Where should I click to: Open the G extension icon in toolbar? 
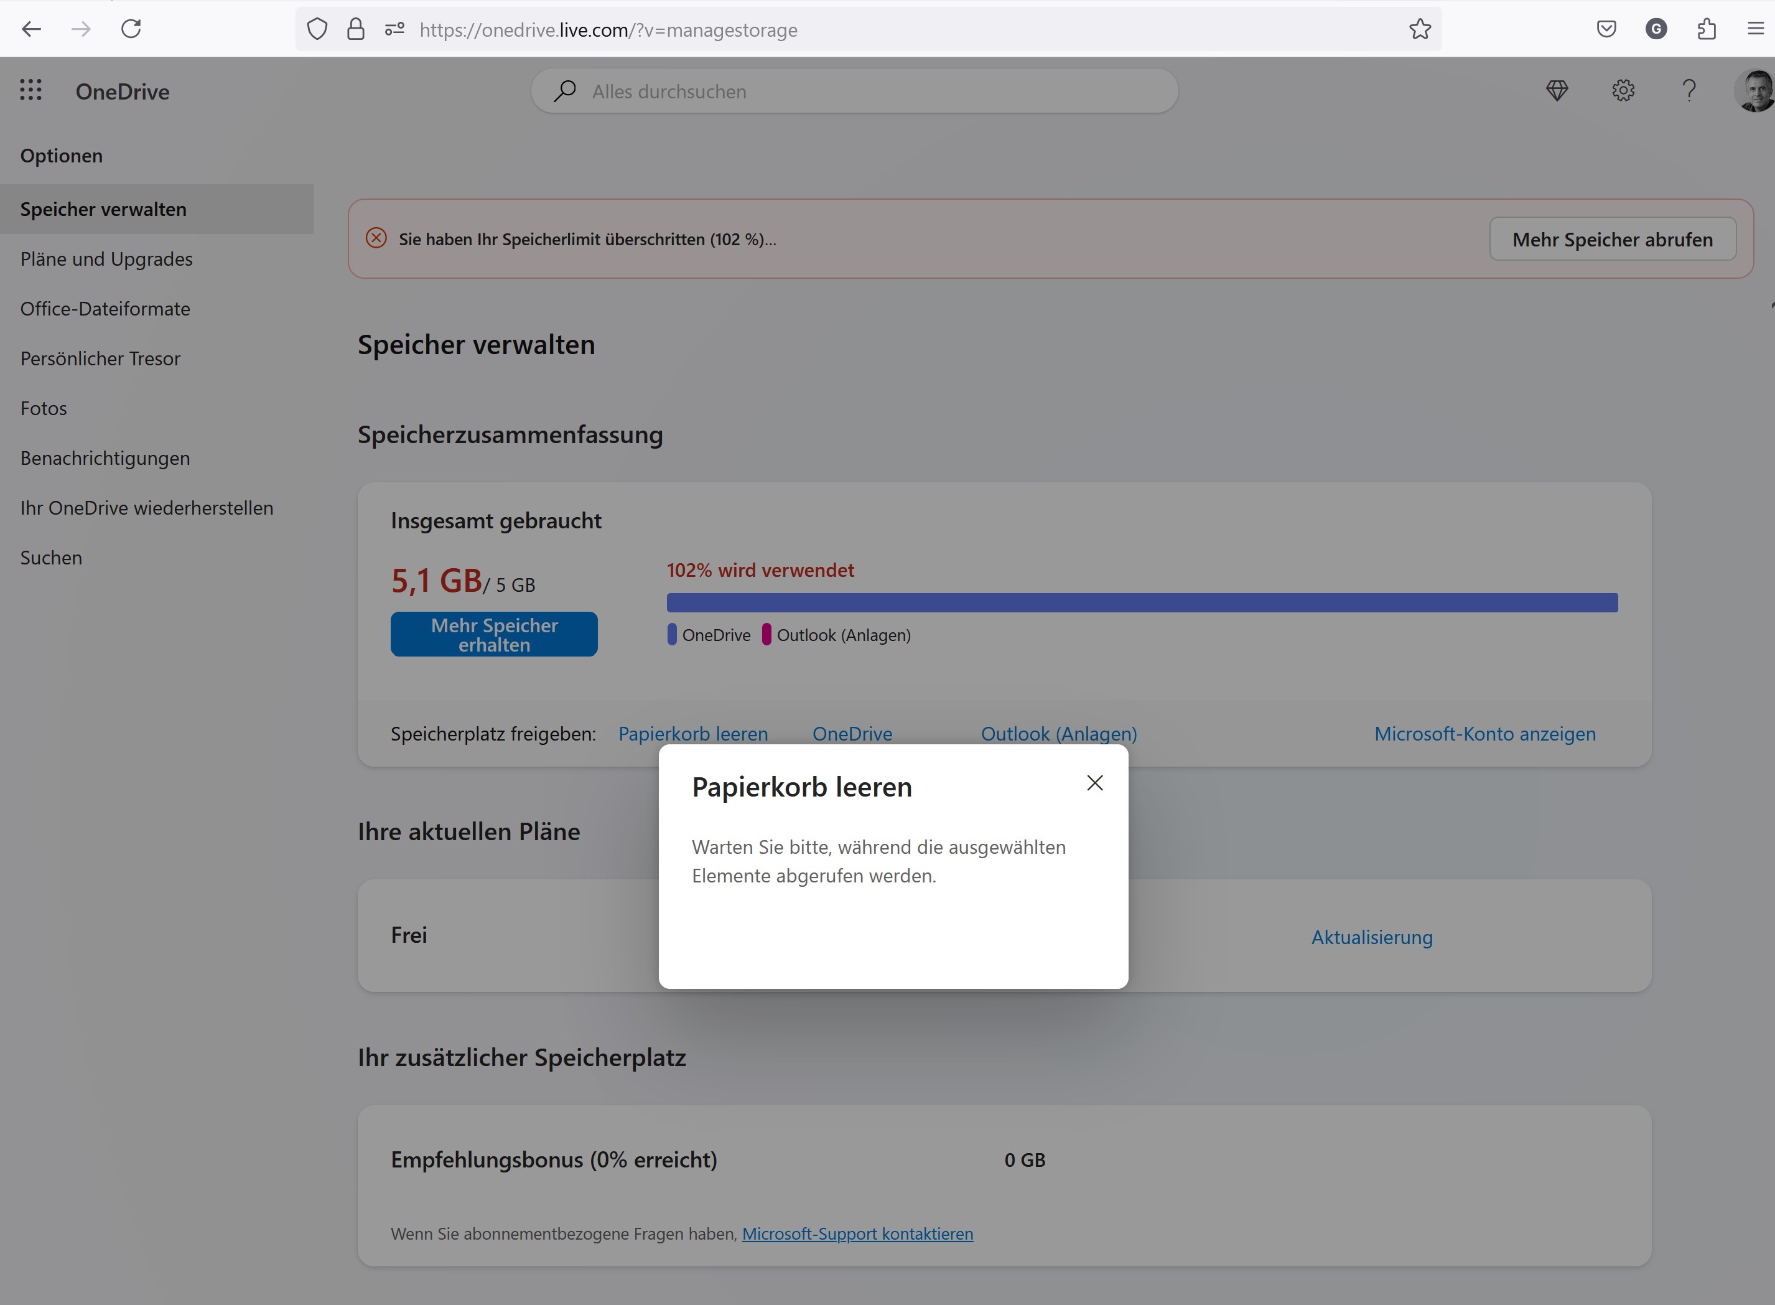(x=1656, y=29)
